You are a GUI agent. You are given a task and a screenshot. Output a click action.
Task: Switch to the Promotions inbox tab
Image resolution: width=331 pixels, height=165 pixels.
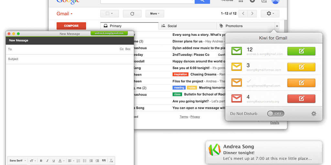click(246, 26)
